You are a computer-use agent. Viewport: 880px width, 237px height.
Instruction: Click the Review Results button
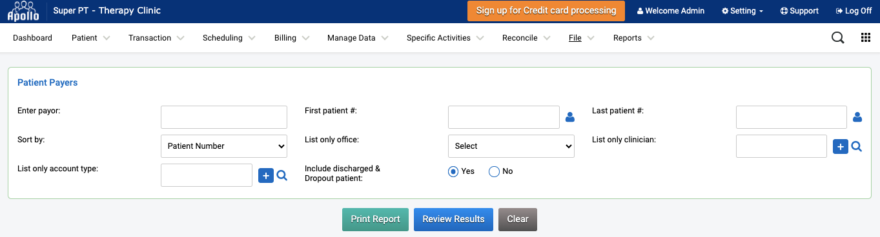tap(453, 219)
